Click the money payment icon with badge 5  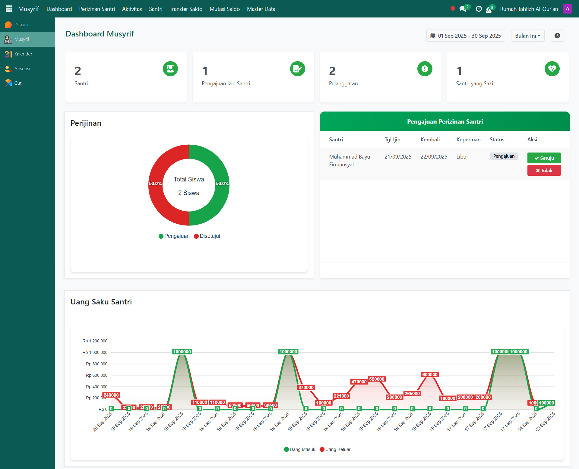(489, 10)
